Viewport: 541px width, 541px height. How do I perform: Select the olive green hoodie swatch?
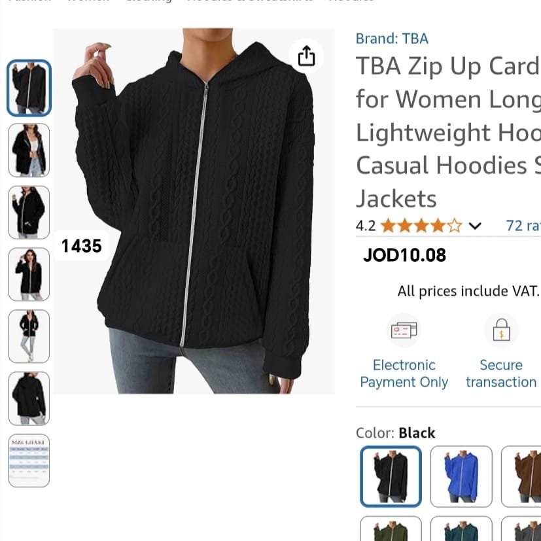(x=391, y=529)
